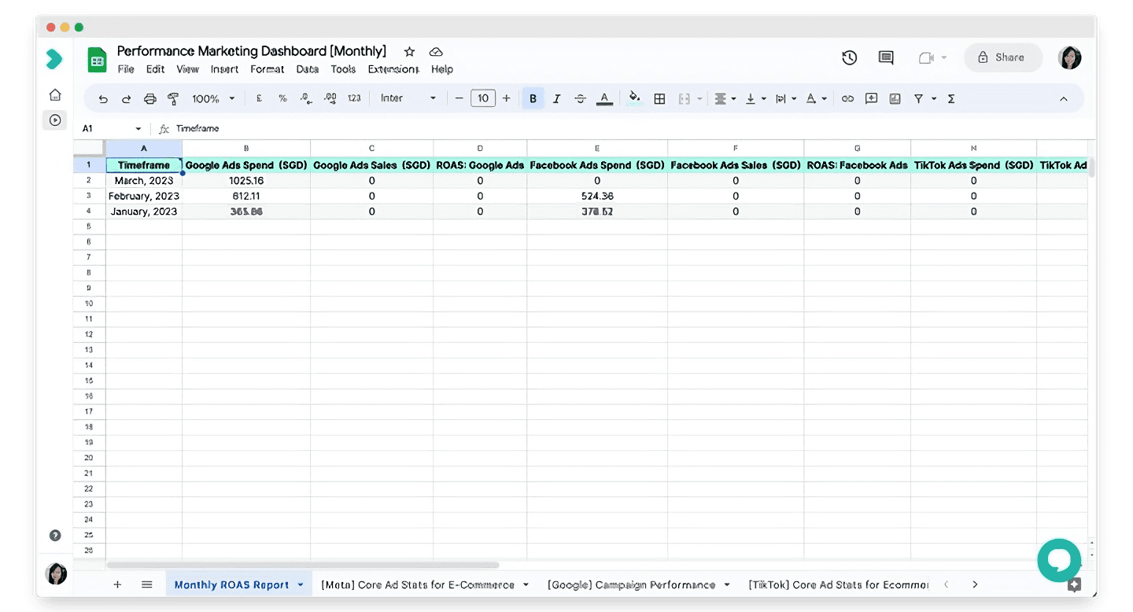Click the redo arrow in toolbar

pos(126,99)
